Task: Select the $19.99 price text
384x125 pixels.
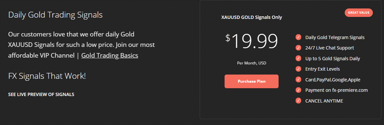Action: coord(251,41)
